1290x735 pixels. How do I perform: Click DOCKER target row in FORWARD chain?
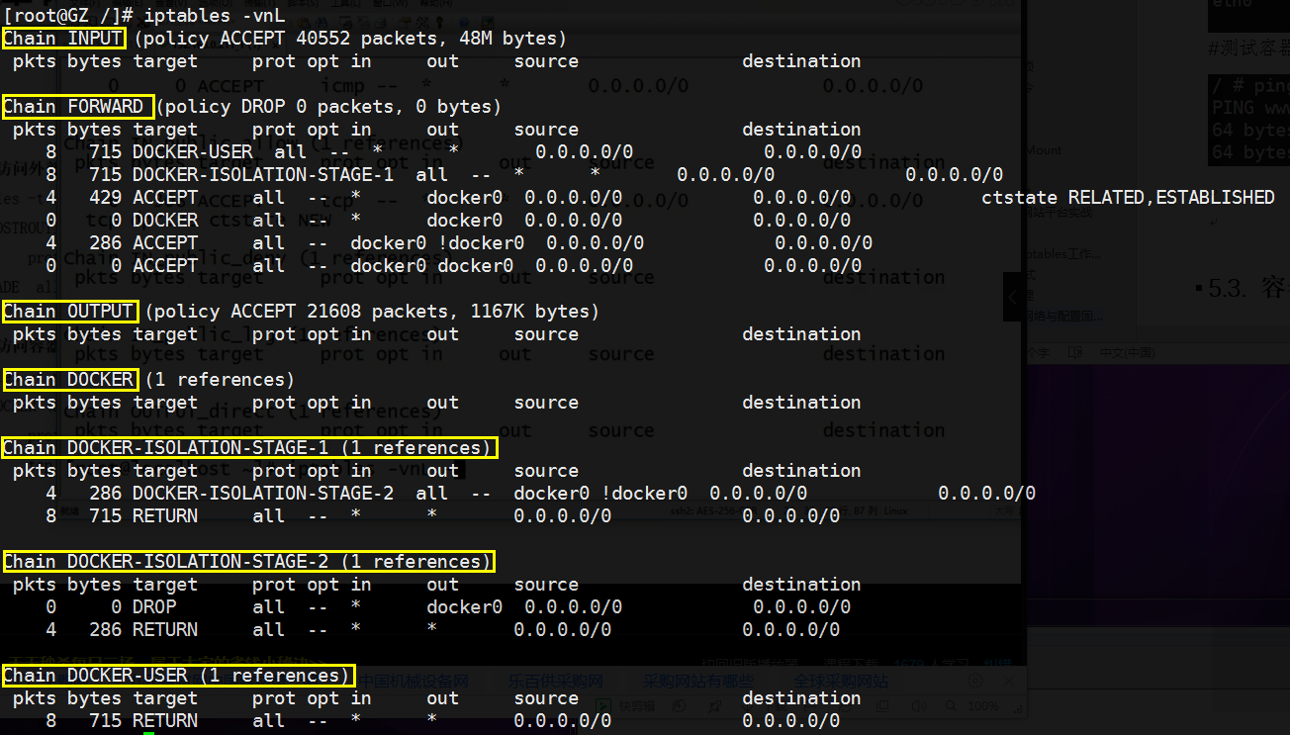[x=165, y=221]
